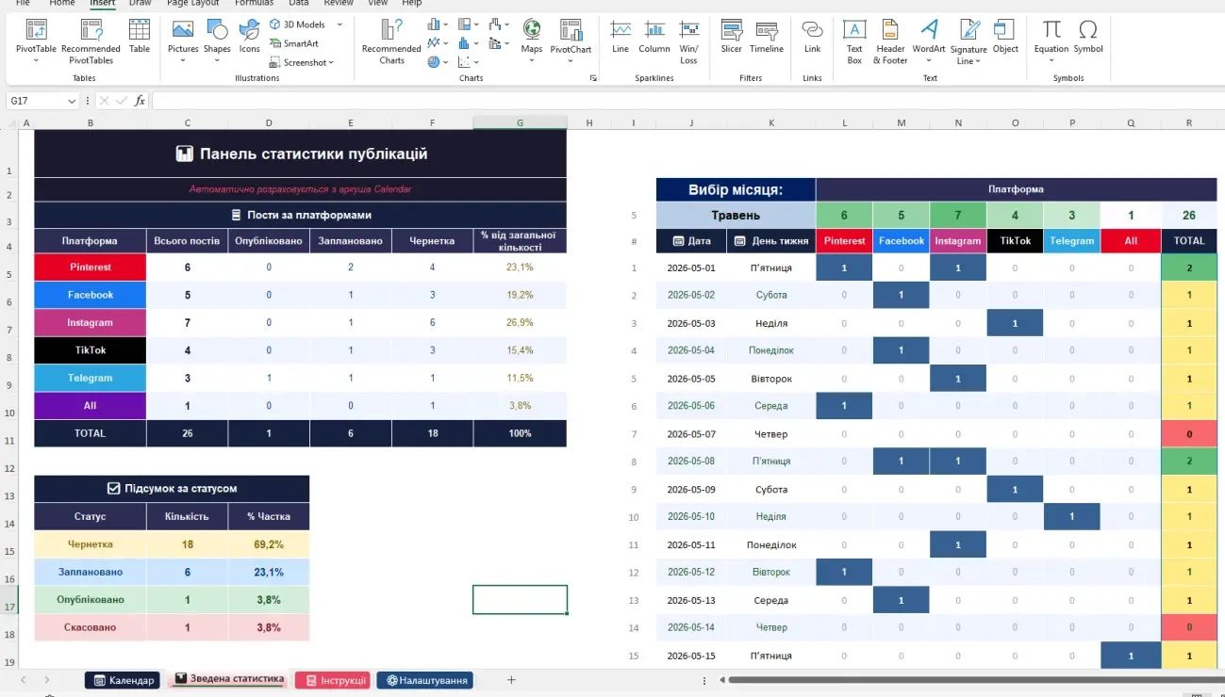Expand the statistic chart dropdown
The image size is (1225, 697).
[x=475, y=43]
